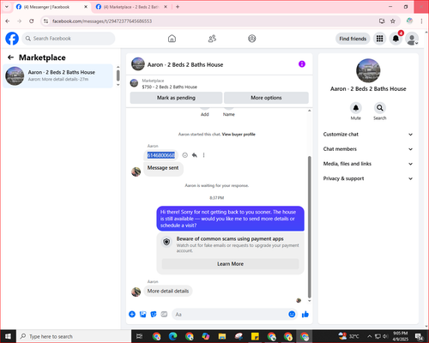Open the $750 - 2 Beds 2 Baths listing
The height and width of the screenshot is (343, 429).
[170, 87]
